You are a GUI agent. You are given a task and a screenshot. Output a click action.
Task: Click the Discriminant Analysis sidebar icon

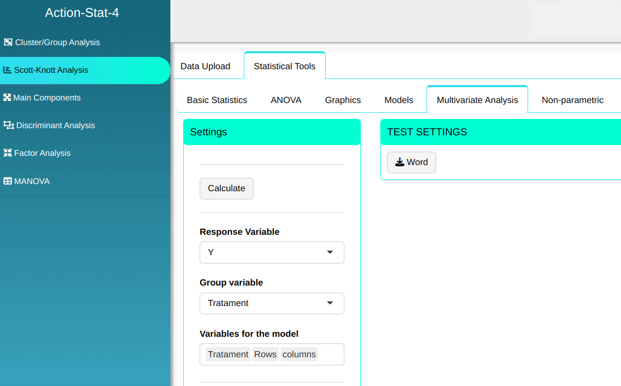(8, 126)
